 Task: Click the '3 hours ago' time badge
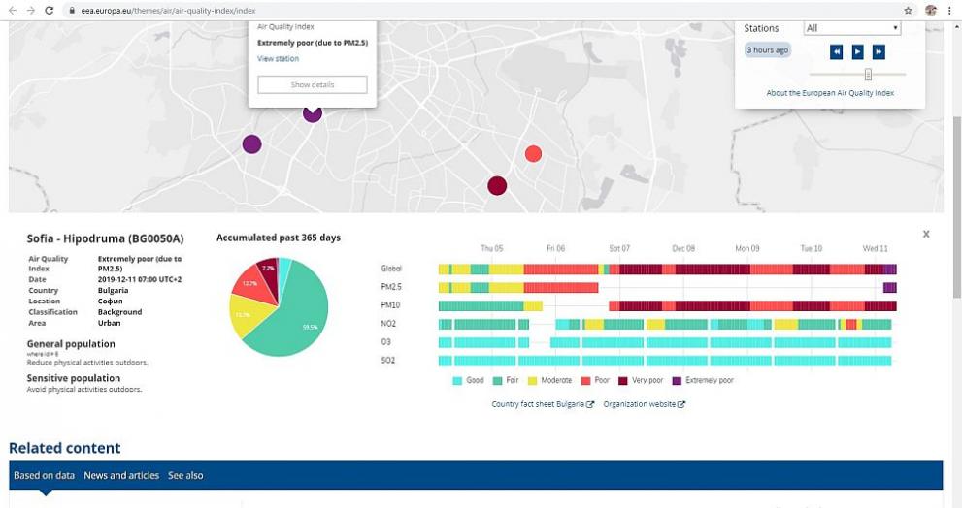click(x=768, y=50)
